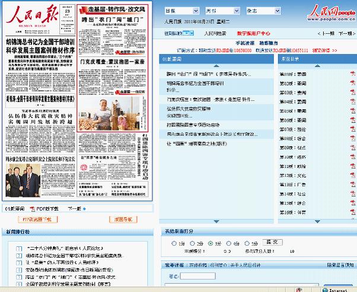This screenshot has height=292, width=357.
Task: Click the status bar privacy icon
Action: click(299, 290)
